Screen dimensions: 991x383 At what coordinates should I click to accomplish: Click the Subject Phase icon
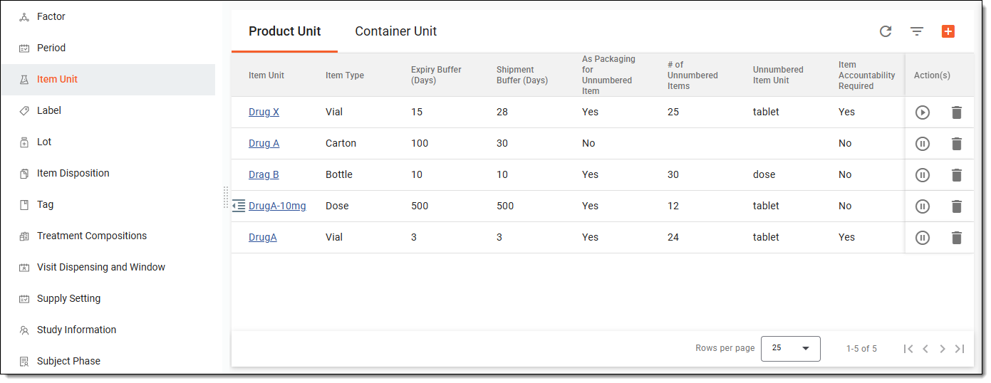click(24, 361)
